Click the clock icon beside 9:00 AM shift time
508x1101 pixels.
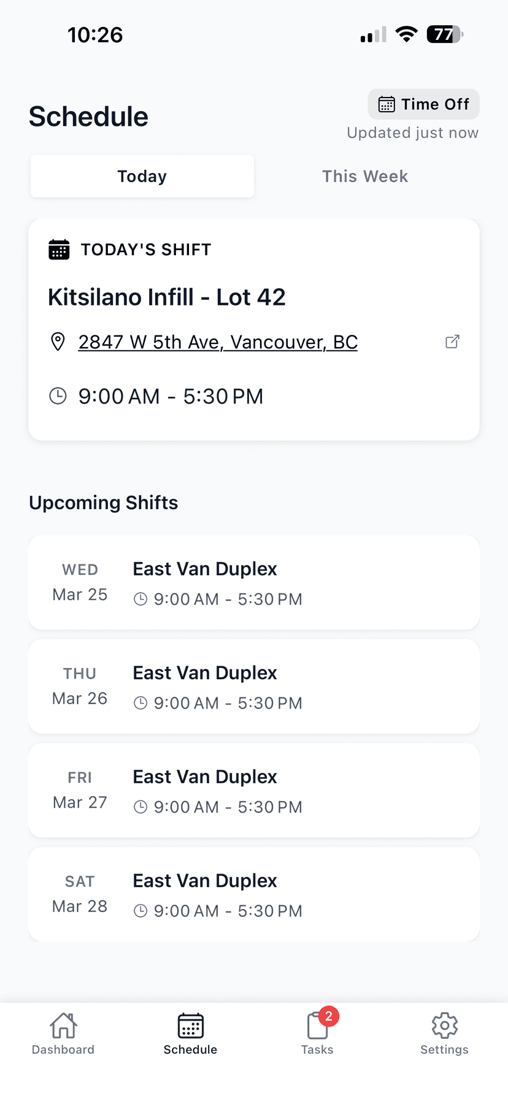click(x=58, y=396)
